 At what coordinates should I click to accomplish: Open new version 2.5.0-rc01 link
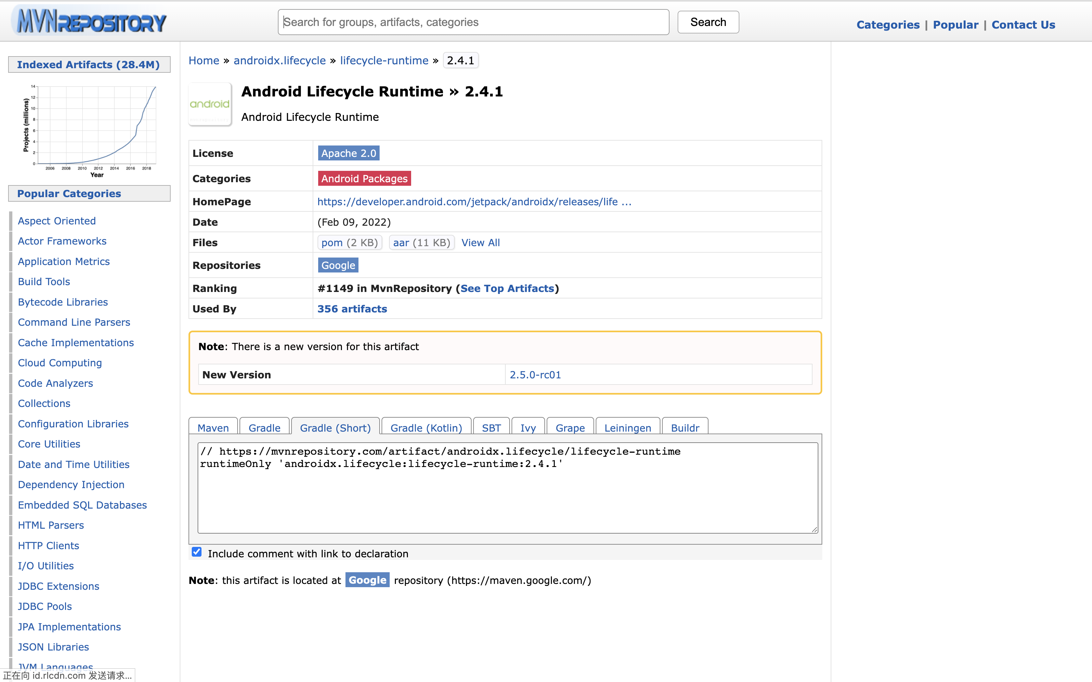tap(535, 375)
